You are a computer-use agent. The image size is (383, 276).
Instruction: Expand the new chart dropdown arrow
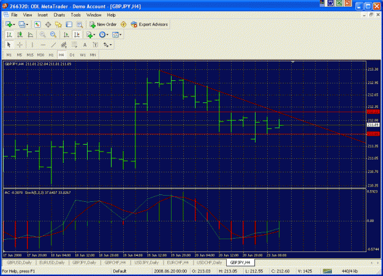[x=14, y=25]
